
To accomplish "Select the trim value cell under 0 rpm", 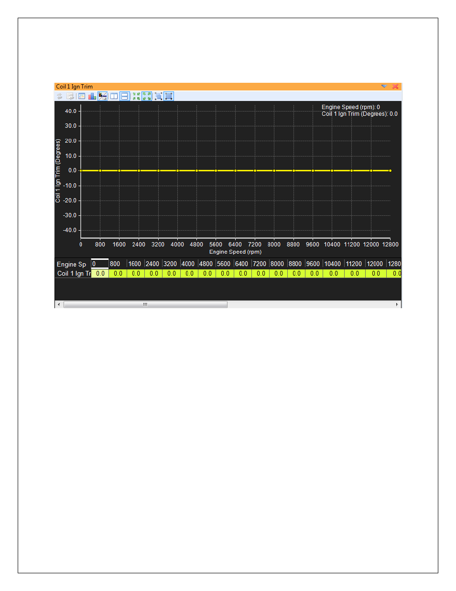I will (x=100, y=274).
